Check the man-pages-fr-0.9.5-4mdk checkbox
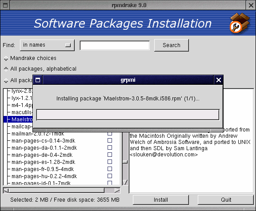The height and width of the screenshot is (211, 256). coord(110,169)
